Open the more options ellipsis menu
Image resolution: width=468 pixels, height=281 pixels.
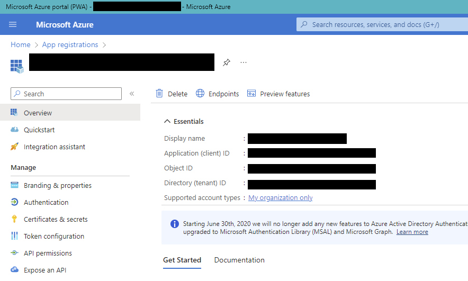(x=244, y=62)
